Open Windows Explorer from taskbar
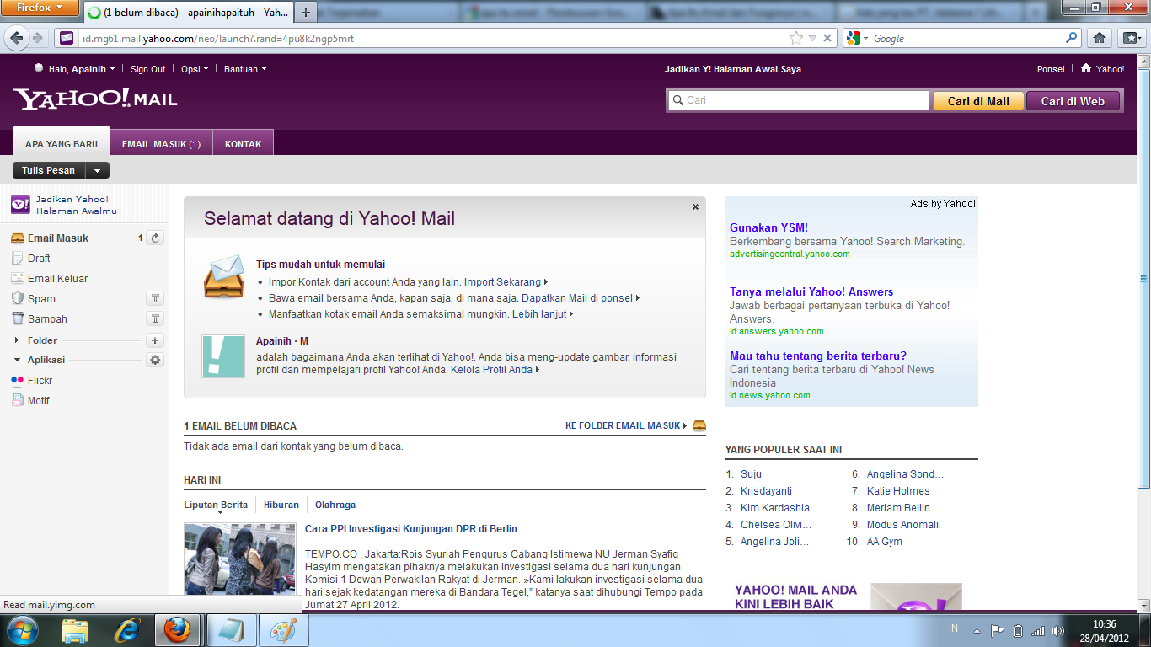The width and height of the screenshot is (1151, 647). (x=75, y=629)
